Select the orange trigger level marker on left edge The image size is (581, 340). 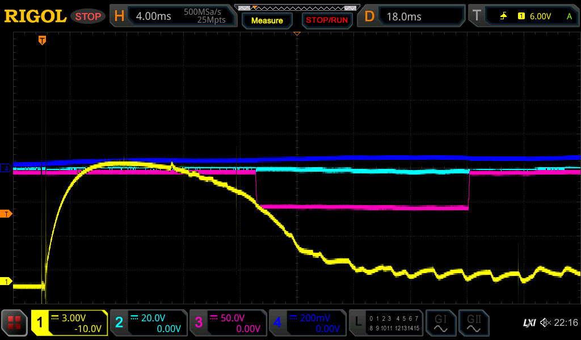(7, 214)
